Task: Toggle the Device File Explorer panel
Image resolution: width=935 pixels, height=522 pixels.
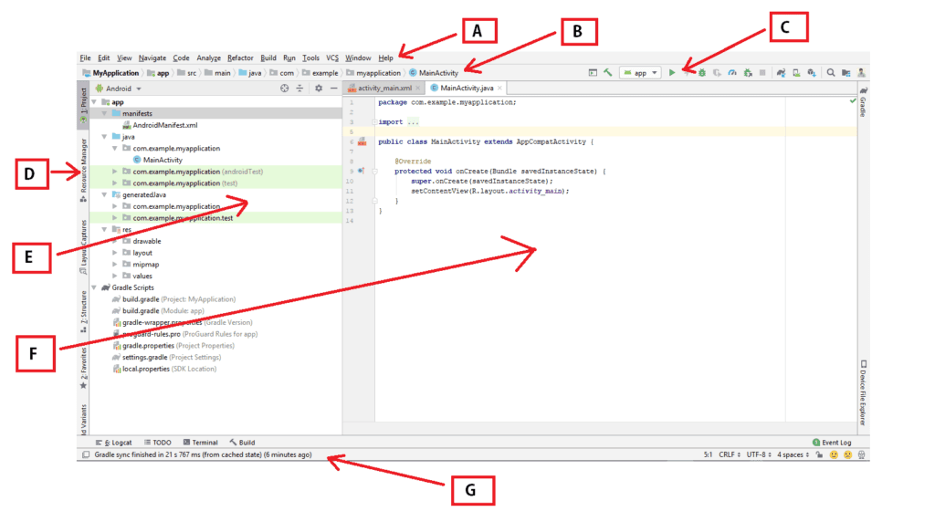Action: click(x=863, y=392)
